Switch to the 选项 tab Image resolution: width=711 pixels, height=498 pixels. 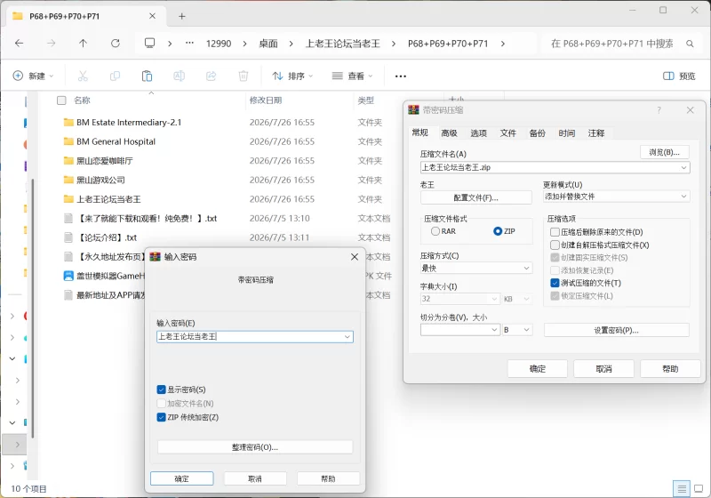(x=478, y=133)
